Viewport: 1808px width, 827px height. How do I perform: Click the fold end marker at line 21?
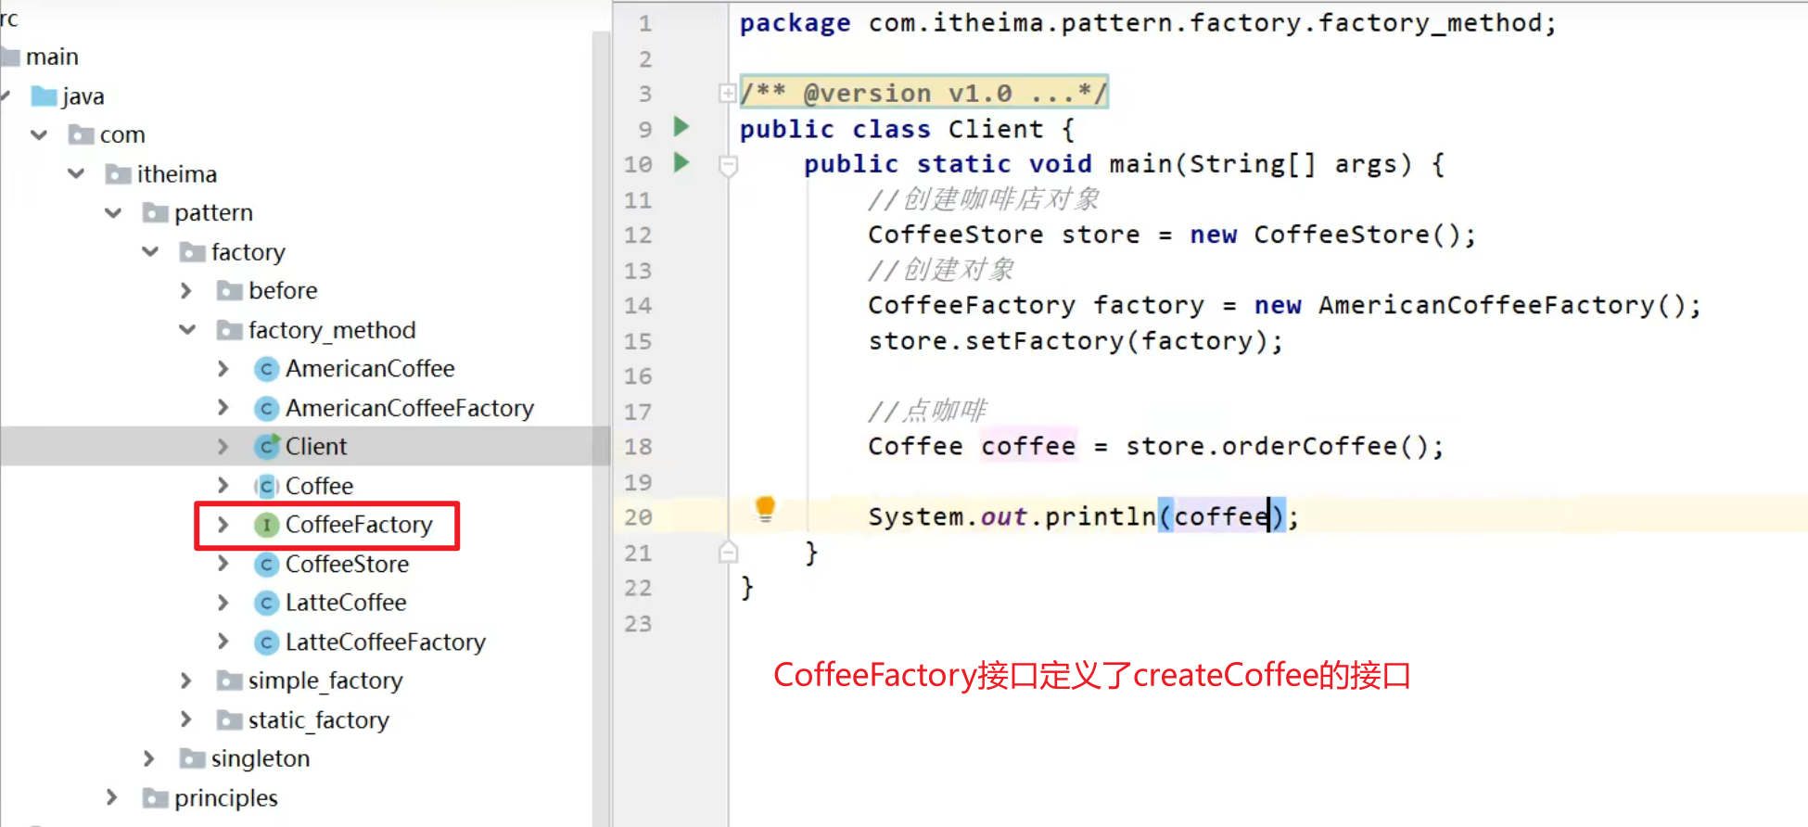point(728,553)
